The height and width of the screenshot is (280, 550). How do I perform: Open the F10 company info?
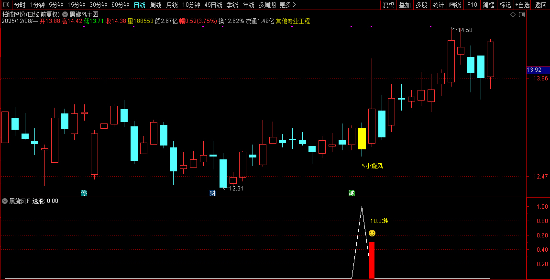pos(472,5)
